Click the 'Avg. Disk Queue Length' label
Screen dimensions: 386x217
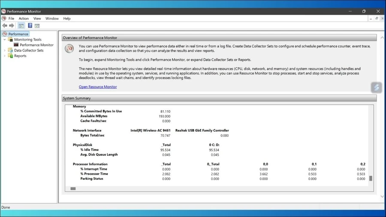click(99, 154)
